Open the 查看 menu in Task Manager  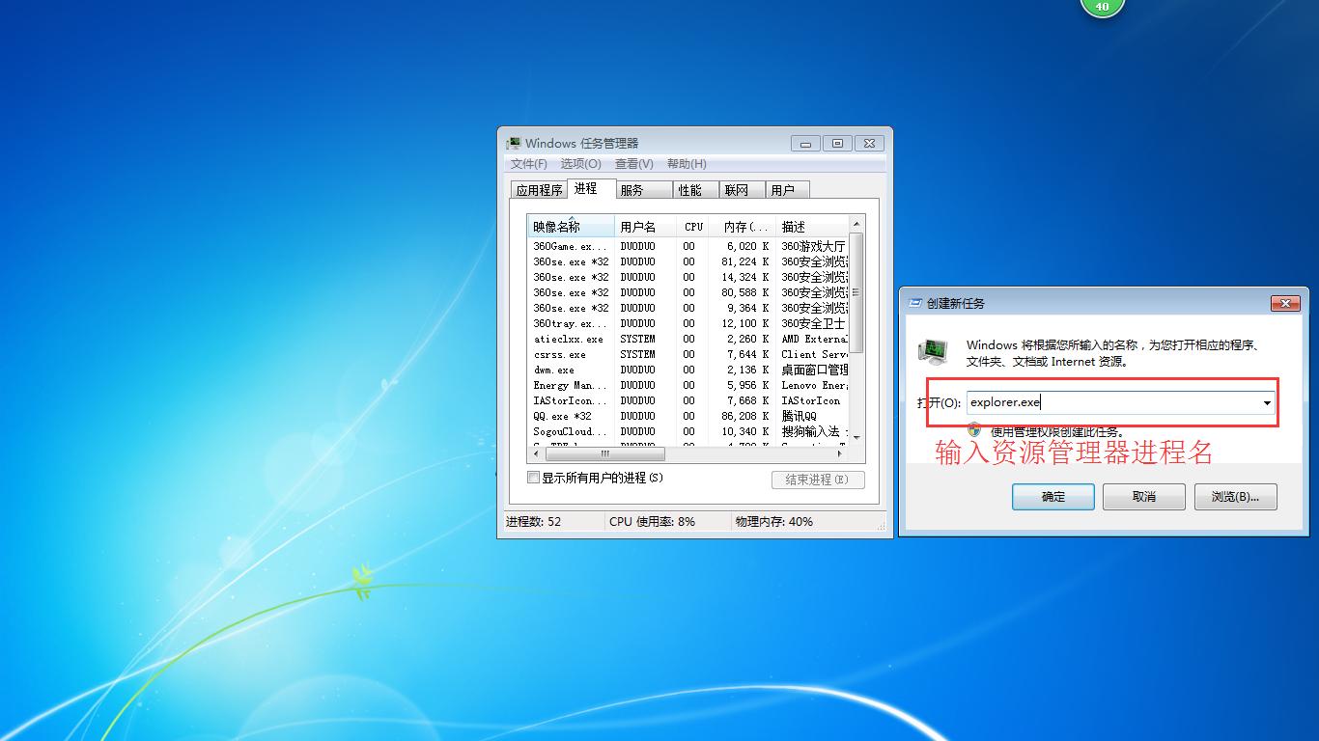coord(632,163)
